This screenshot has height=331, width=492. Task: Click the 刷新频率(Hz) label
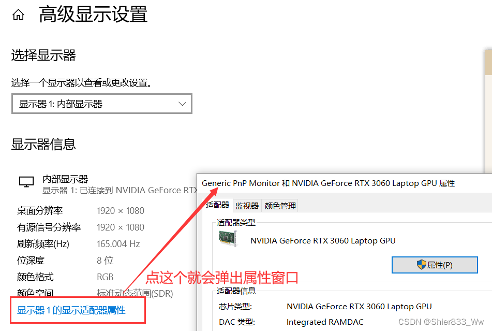coord(43,244)
